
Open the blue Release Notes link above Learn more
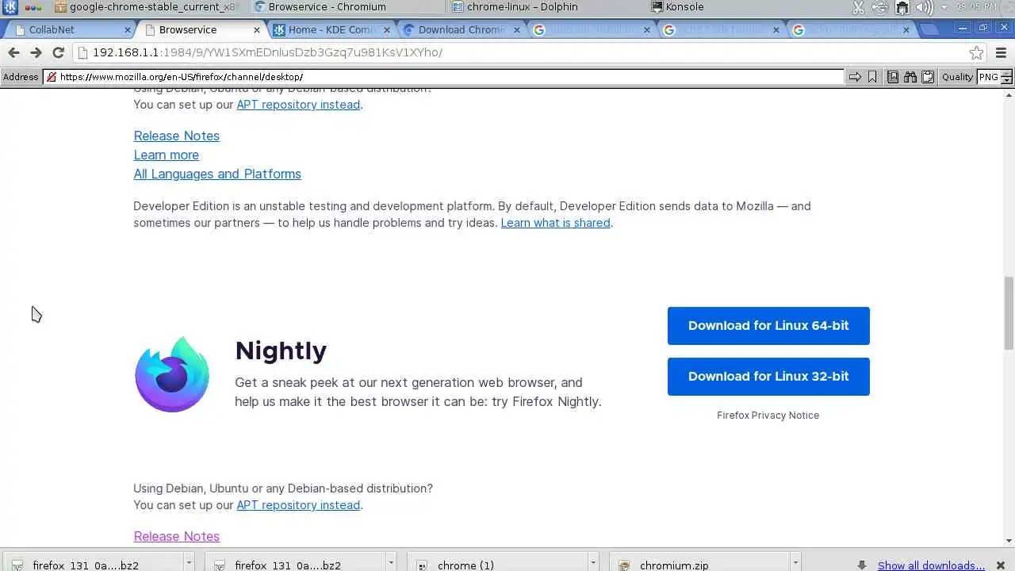[x=176, y=136]
